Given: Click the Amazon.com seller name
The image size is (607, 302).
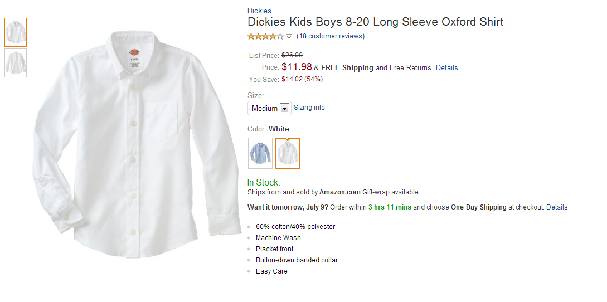Looking at the screenshot, I should [x=340, y=192].
